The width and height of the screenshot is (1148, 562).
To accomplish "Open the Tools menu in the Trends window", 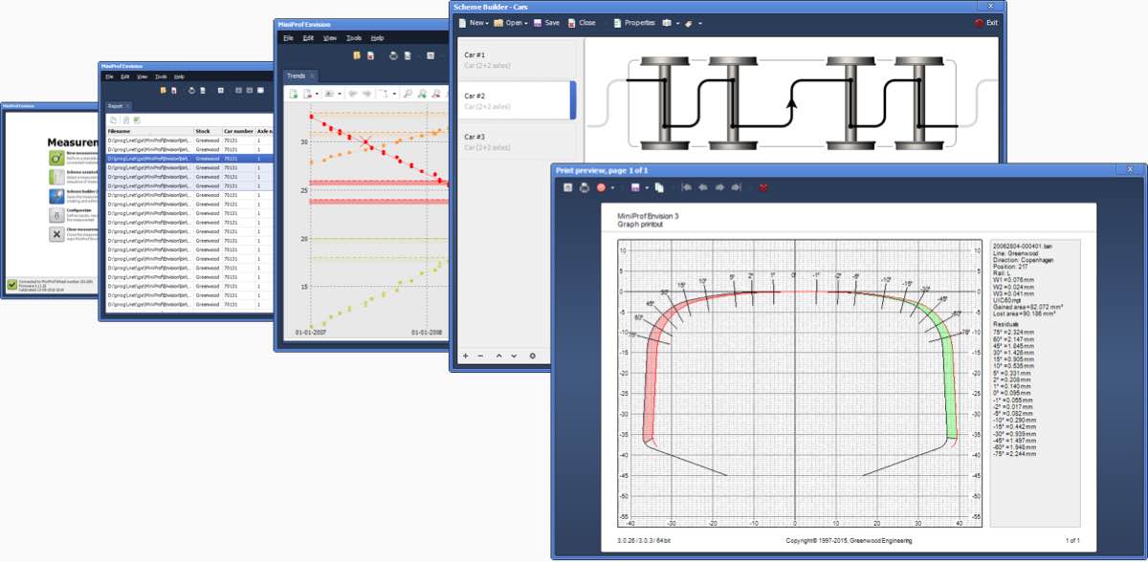I will coord(352,38).
